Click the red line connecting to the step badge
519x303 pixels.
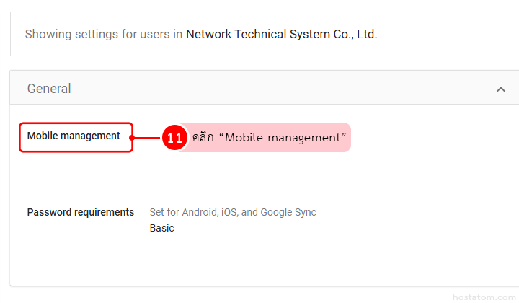pos(148,137)
